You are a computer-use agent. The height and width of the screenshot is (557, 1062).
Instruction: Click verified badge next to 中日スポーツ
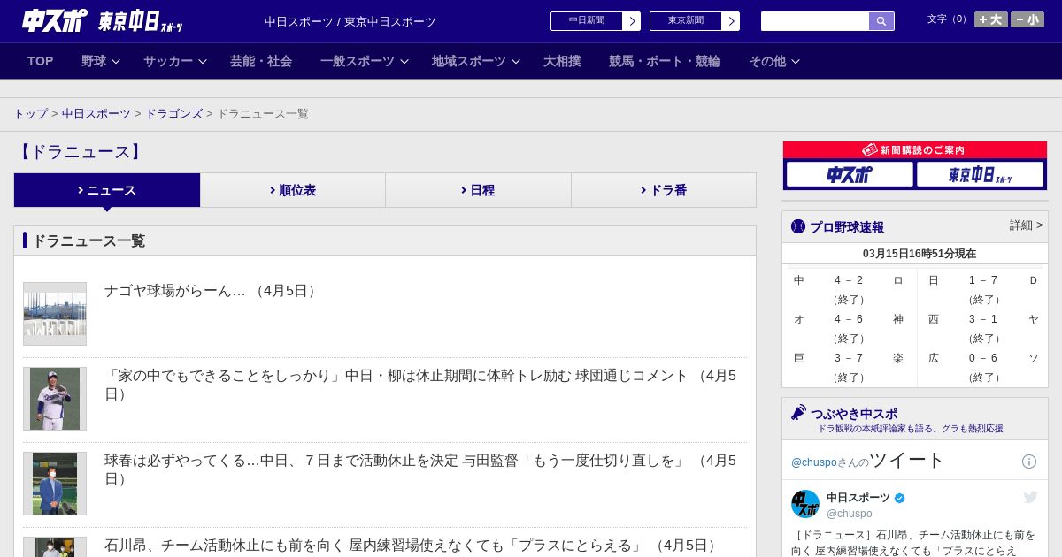point(900,498)
